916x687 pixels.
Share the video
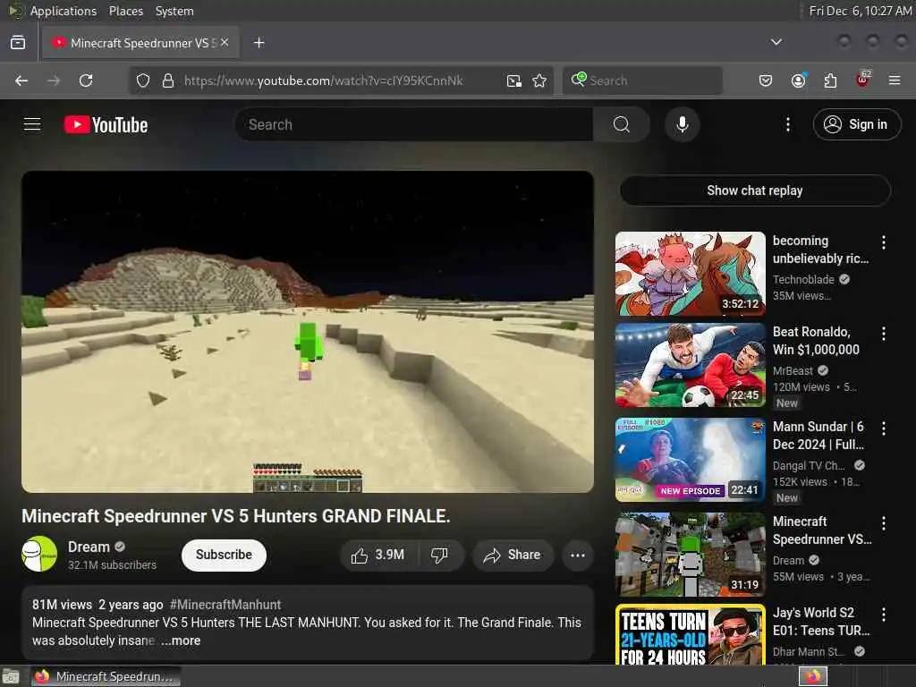coord(512,555)
